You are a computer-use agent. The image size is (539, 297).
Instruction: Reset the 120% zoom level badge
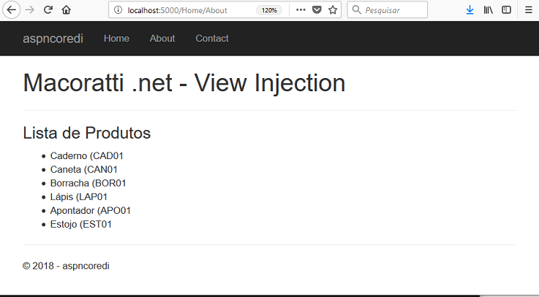point(269,10)
